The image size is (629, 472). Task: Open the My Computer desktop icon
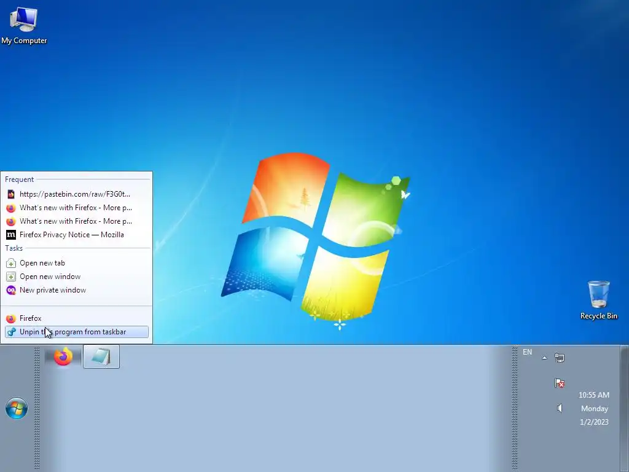(x=24, y=26)
